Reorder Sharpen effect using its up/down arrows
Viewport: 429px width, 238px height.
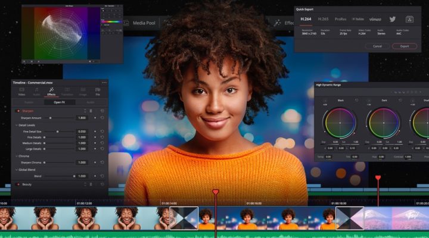pyautogui.click(x=85, y=111)
